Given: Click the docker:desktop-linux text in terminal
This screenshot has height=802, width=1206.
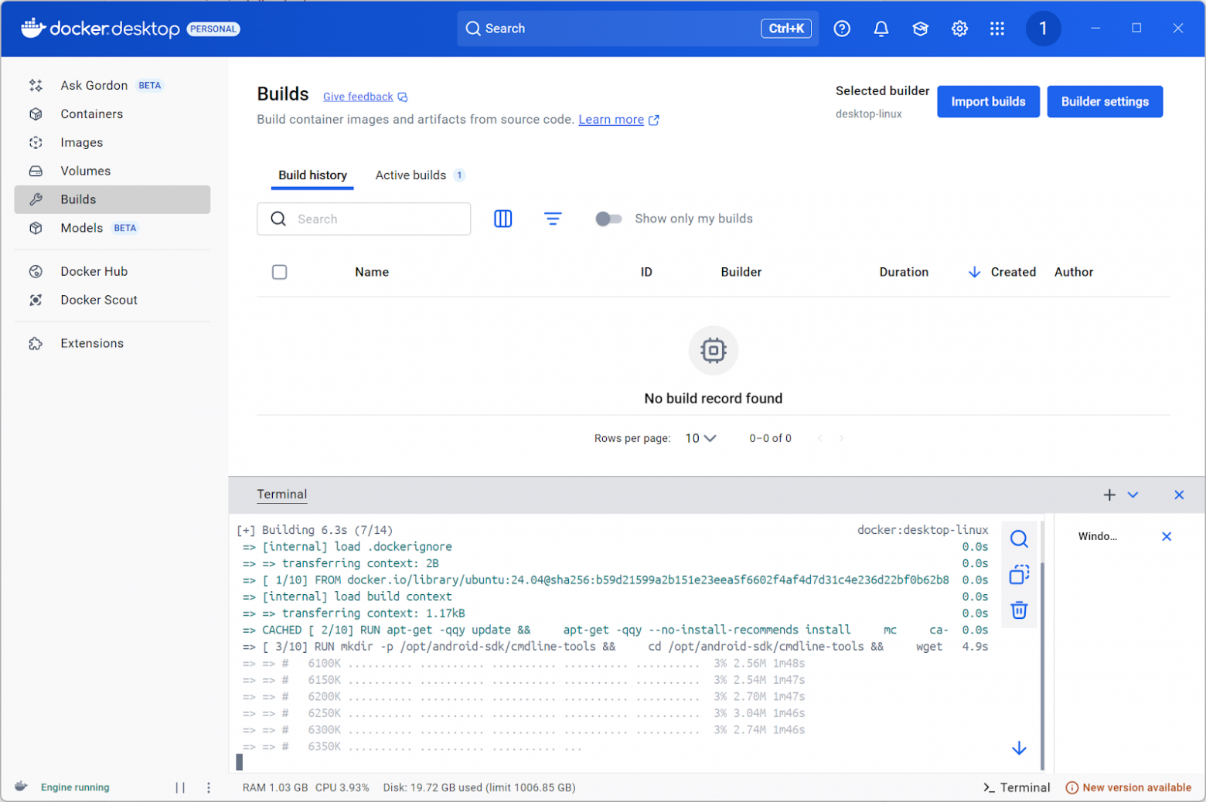Looking at the screenshot, I should [922, 530].
